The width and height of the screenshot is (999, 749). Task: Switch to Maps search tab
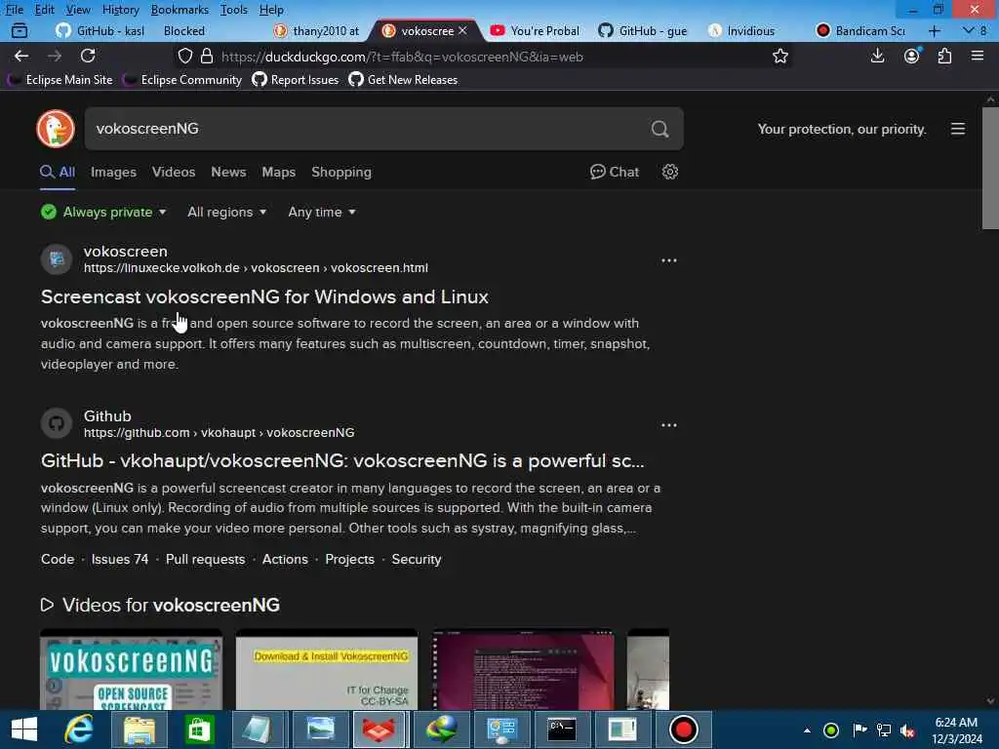(278, 172)
